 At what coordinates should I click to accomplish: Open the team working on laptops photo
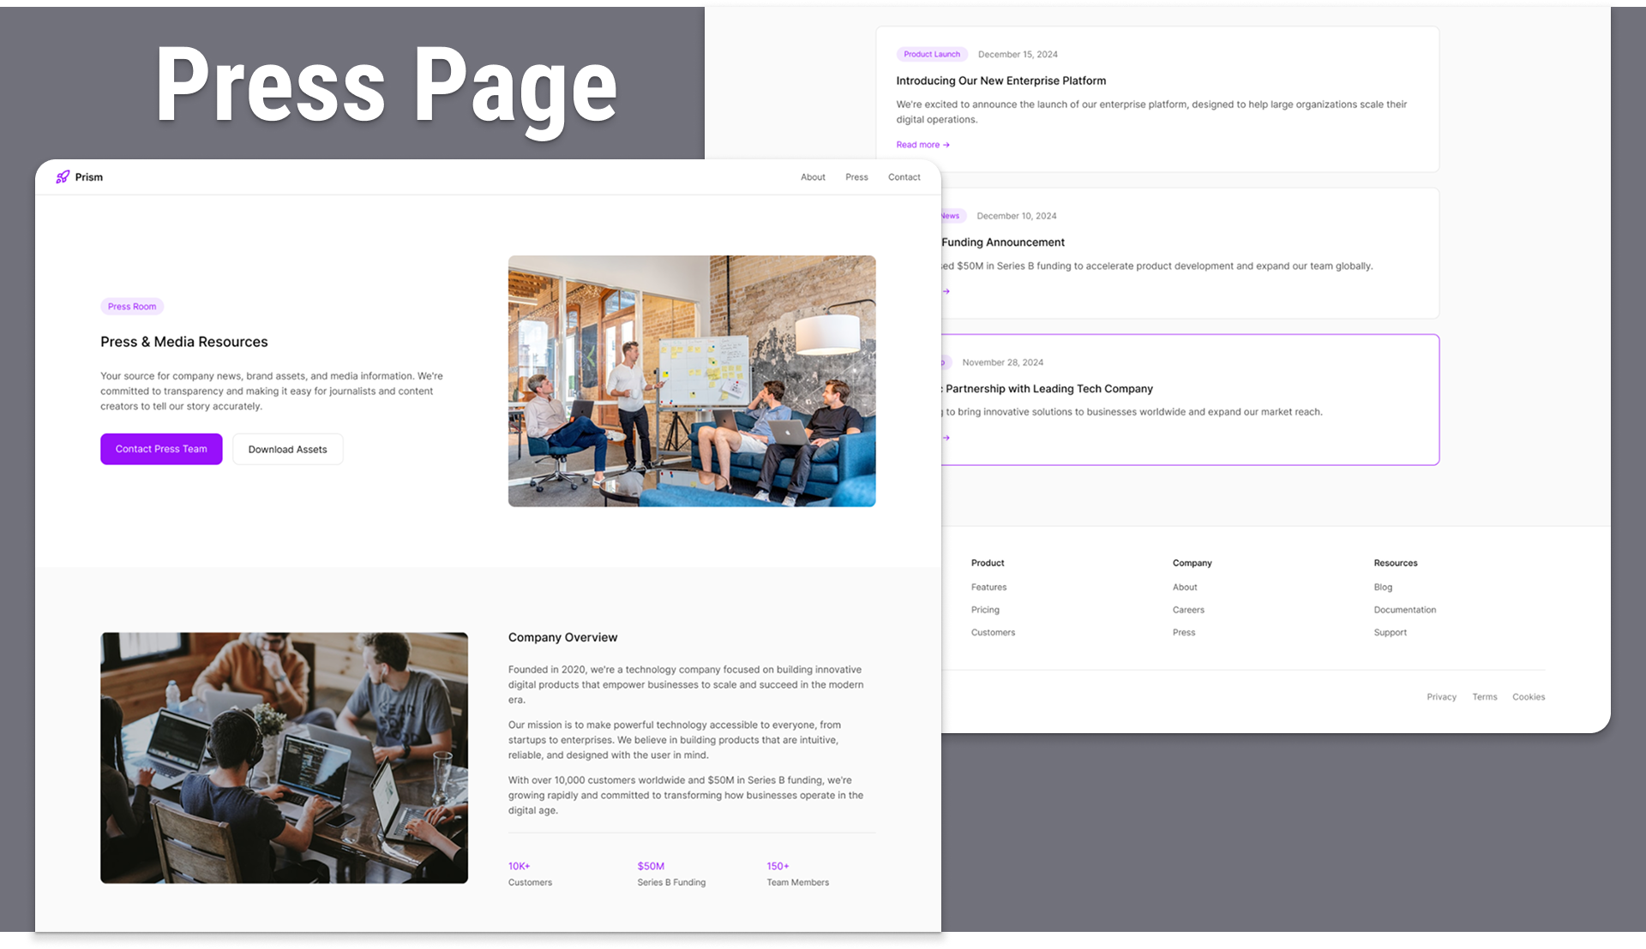(x=284, y=758)
